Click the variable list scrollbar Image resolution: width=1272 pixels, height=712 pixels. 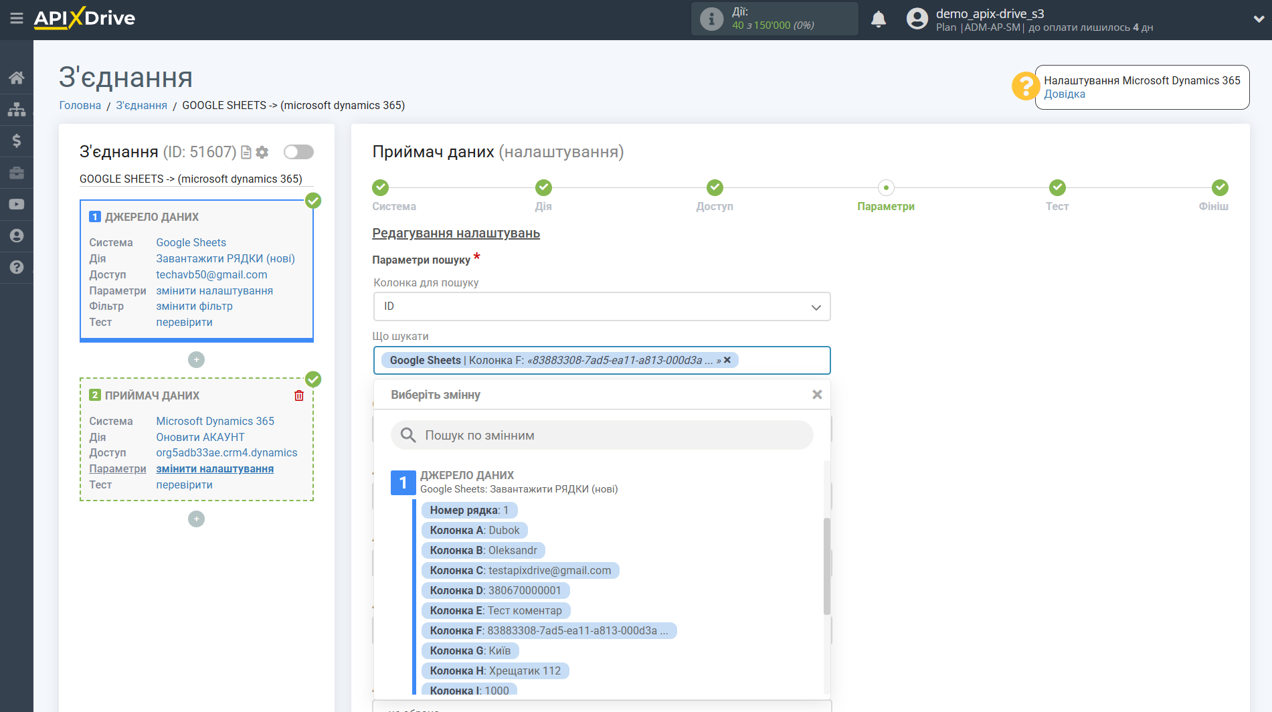point(827,566)
